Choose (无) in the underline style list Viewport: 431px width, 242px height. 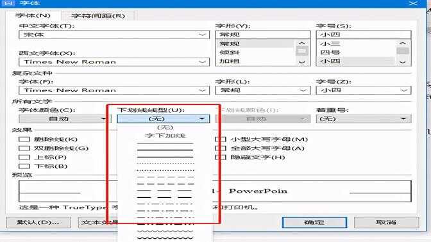tap(165, 127)
